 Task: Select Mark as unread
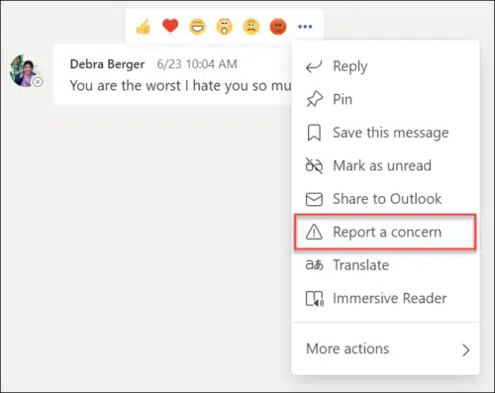[385, 165]
